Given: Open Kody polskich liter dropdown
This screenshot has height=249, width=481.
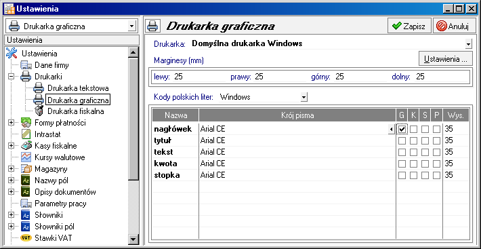Looking at the screenshot, I should click(304, 97).
